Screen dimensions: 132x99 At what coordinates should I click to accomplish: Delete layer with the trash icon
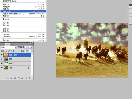pos(30,78)
